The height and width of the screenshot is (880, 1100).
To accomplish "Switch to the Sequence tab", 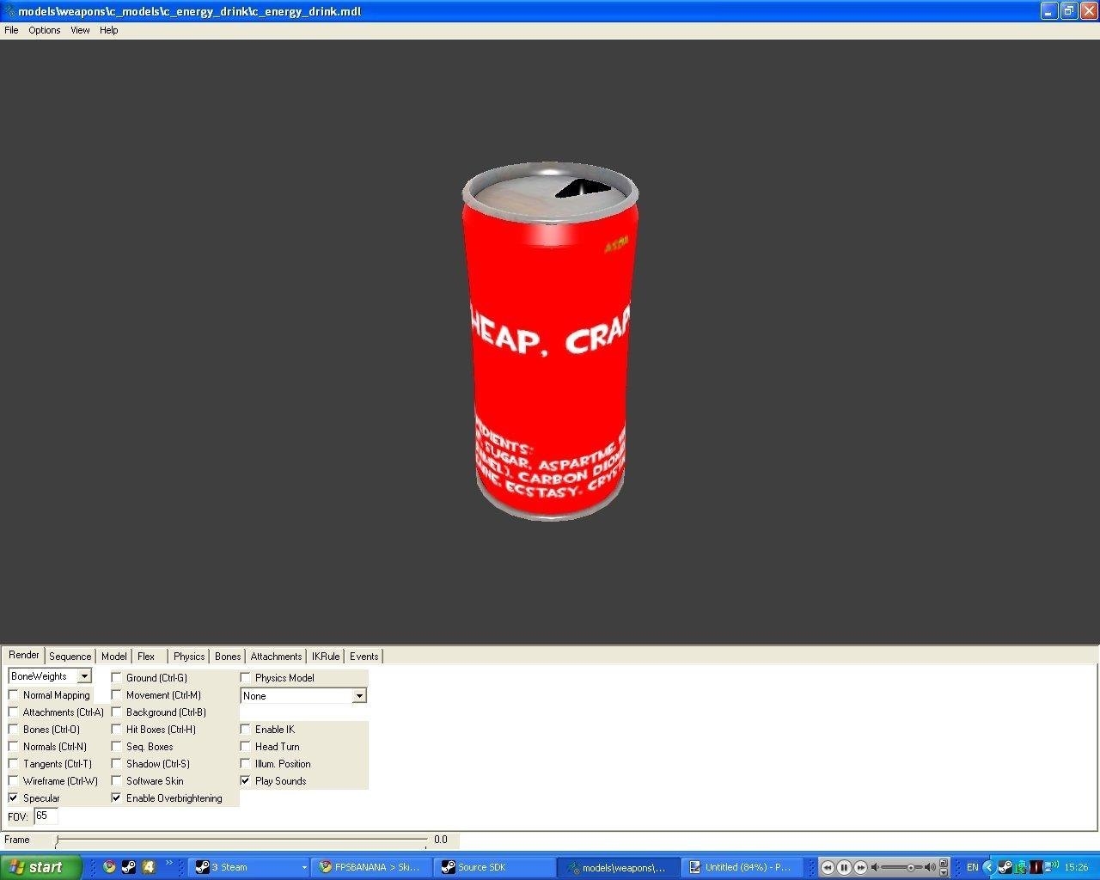I will tap(70, 657).
